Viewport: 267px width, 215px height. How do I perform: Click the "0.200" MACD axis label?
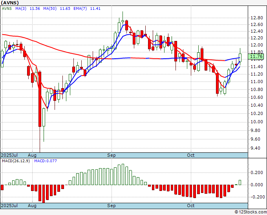tap(257, 172)
